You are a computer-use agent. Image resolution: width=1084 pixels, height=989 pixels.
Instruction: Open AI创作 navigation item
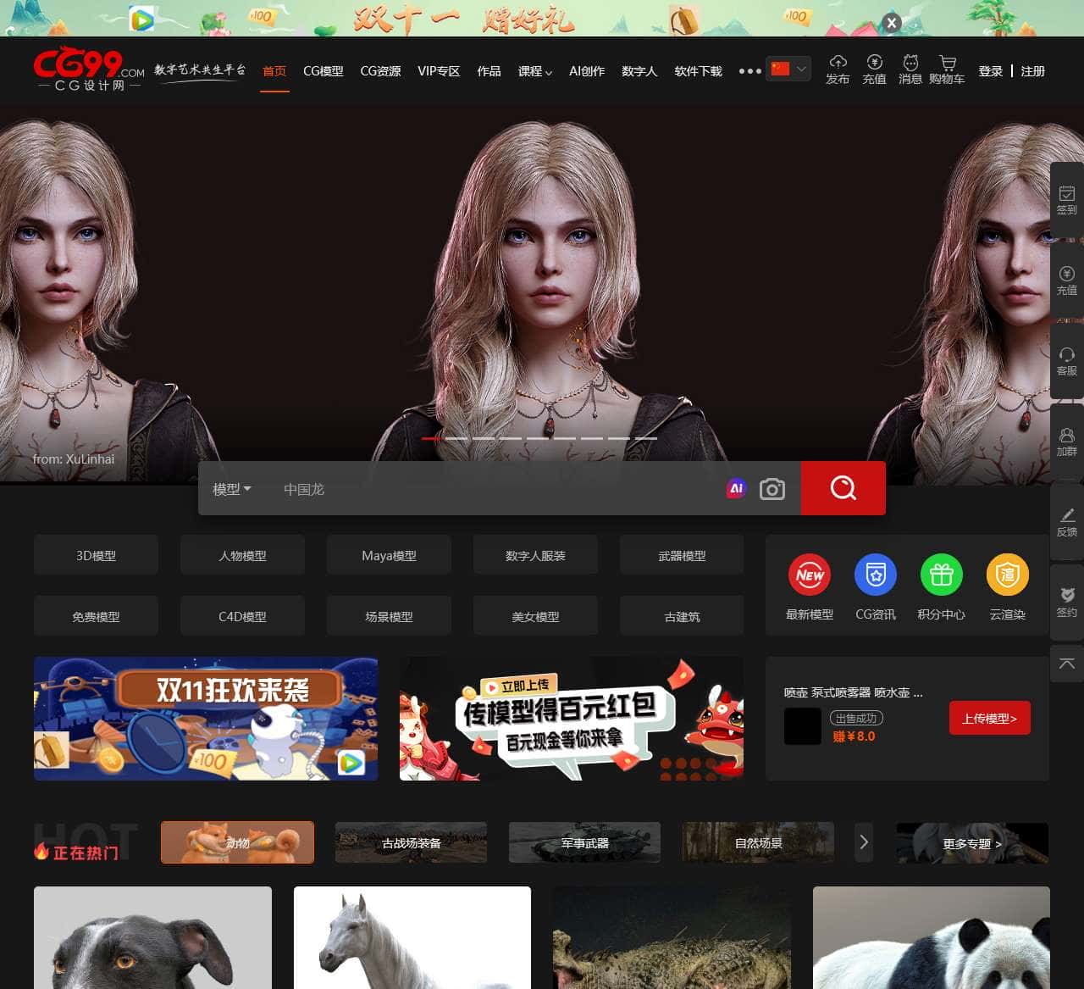click(x=587, y=71)
